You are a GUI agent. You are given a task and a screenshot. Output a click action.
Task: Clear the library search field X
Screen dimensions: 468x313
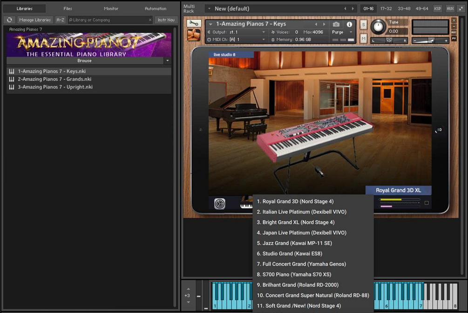(150, 20)
